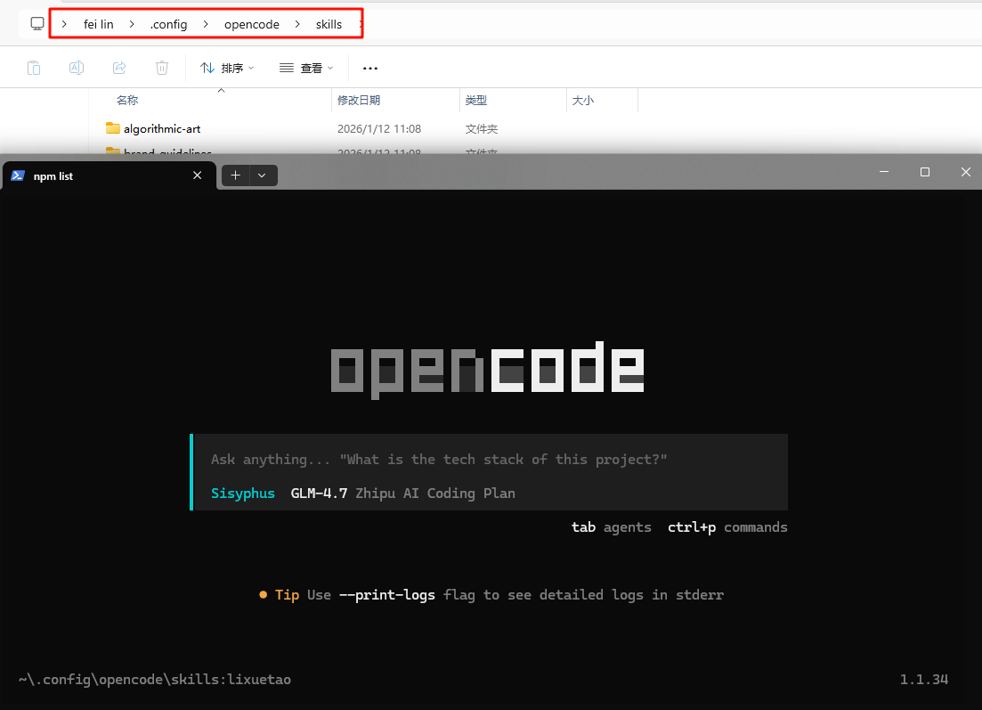The height and width of the screenshot is (710, 982).
Task: Click 文件夹 type cell of algorithmic-art
Action: click(x=482, y=128)
